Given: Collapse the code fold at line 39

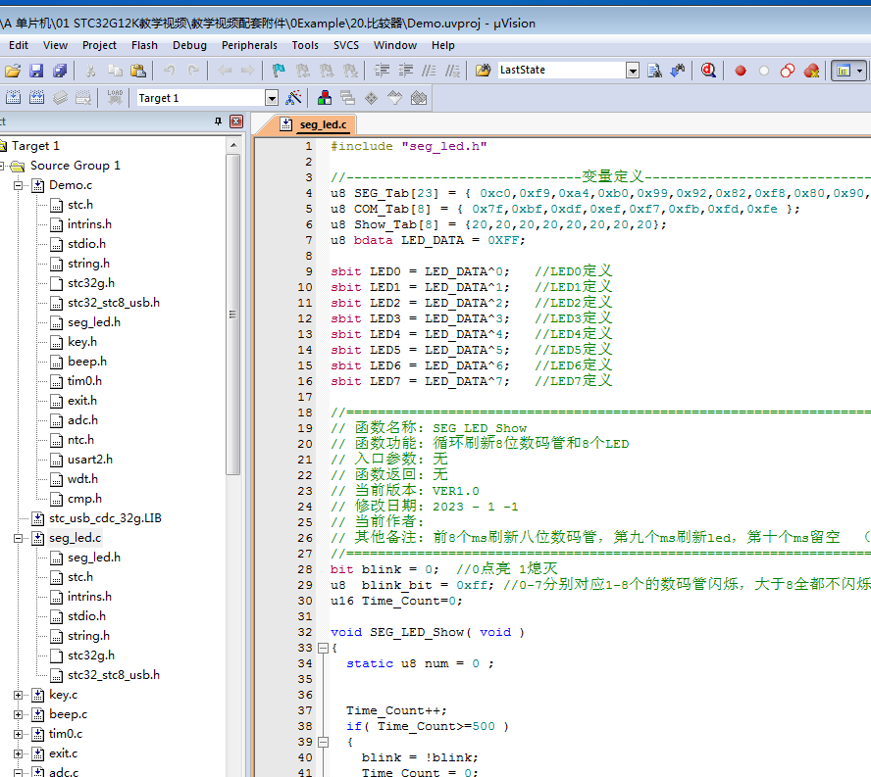Looking at the screenshot, I should click(x=323, y=742).
